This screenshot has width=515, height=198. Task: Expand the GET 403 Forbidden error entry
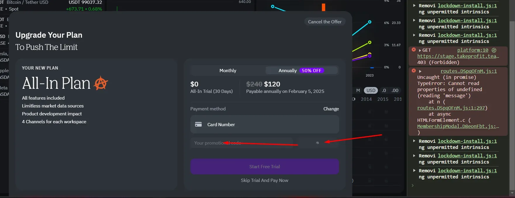pos(420,50)
